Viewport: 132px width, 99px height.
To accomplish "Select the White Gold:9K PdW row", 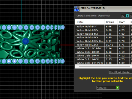I will coord(104,48).
